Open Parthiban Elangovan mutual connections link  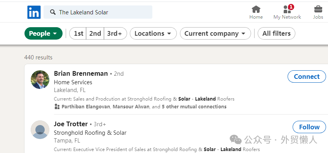tap(86, 107)
